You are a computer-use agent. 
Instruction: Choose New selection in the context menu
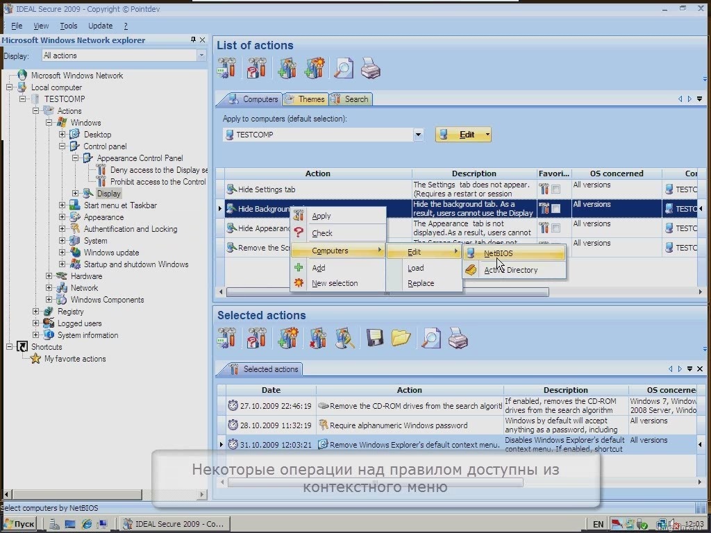pyautogui.click(x=338, y=283)
